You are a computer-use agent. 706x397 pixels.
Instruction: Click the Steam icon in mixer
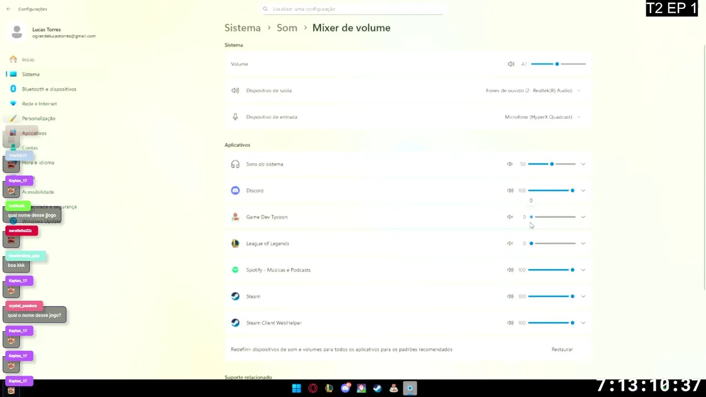click(236, 296)
